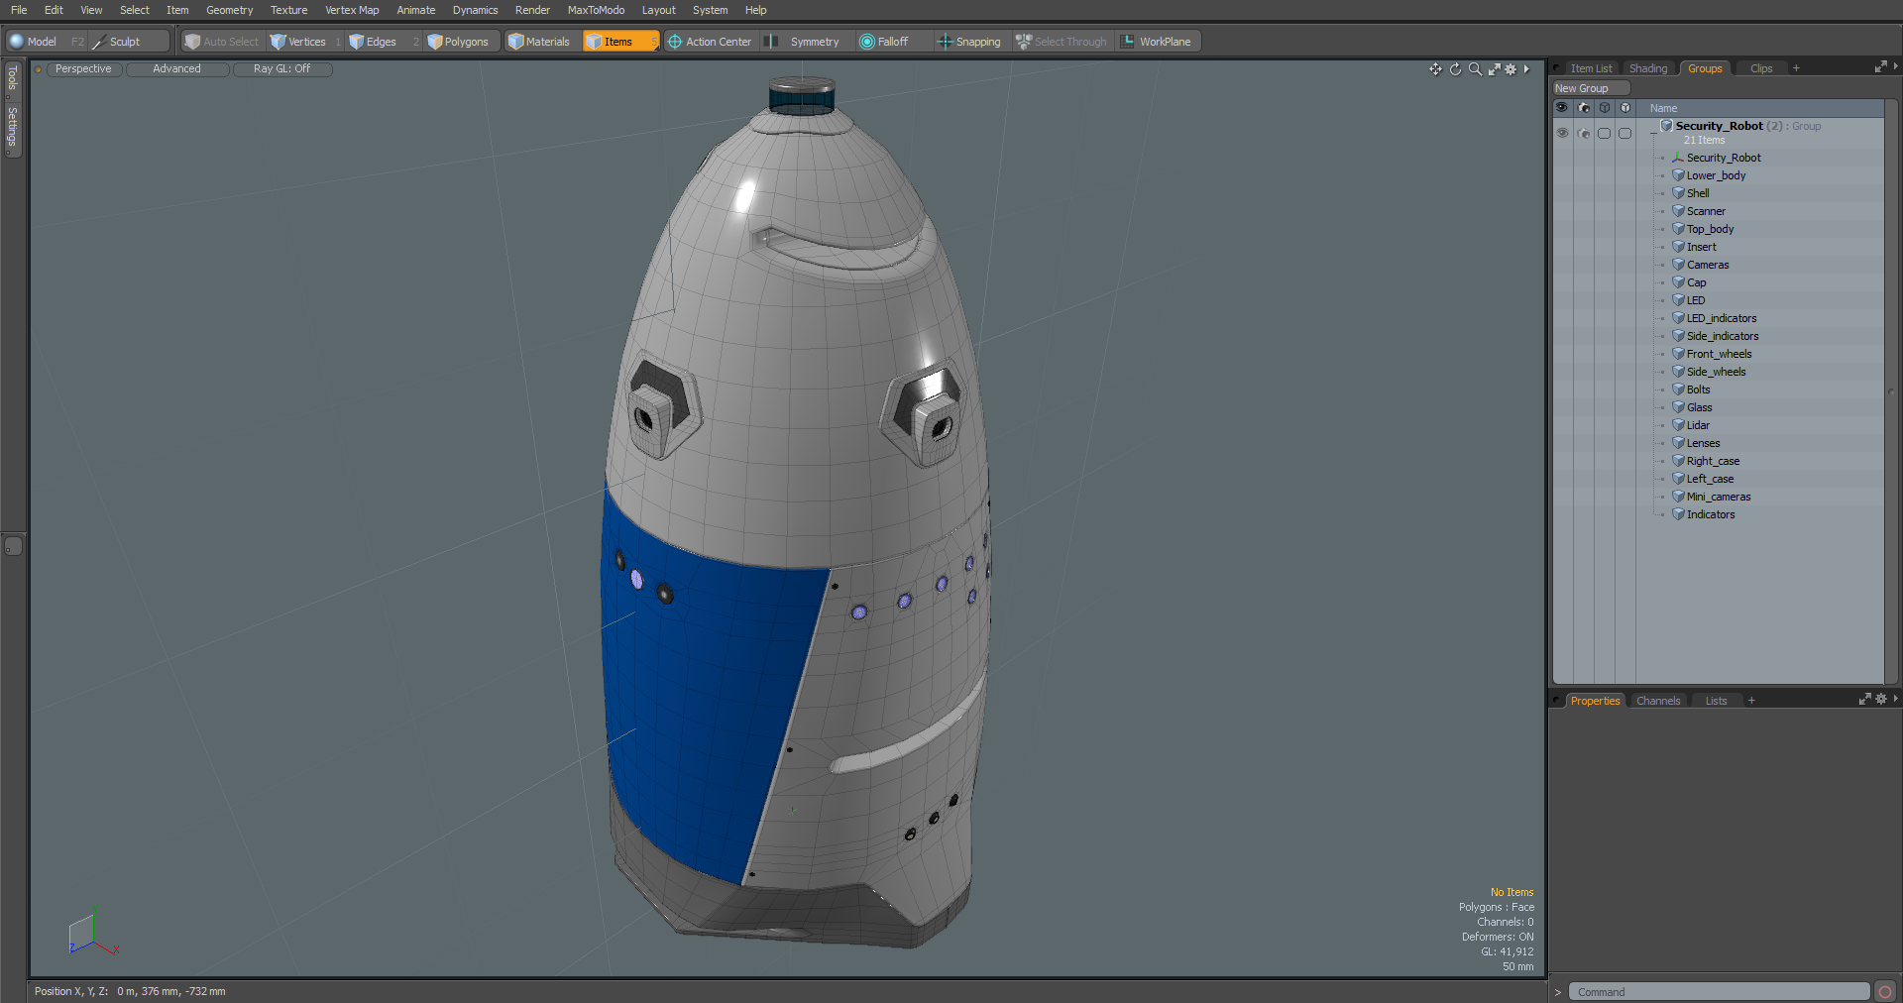This screenshot has height=1003, width=1903.
Task: Select the Front_wheels item
Action: point(1719,354)
